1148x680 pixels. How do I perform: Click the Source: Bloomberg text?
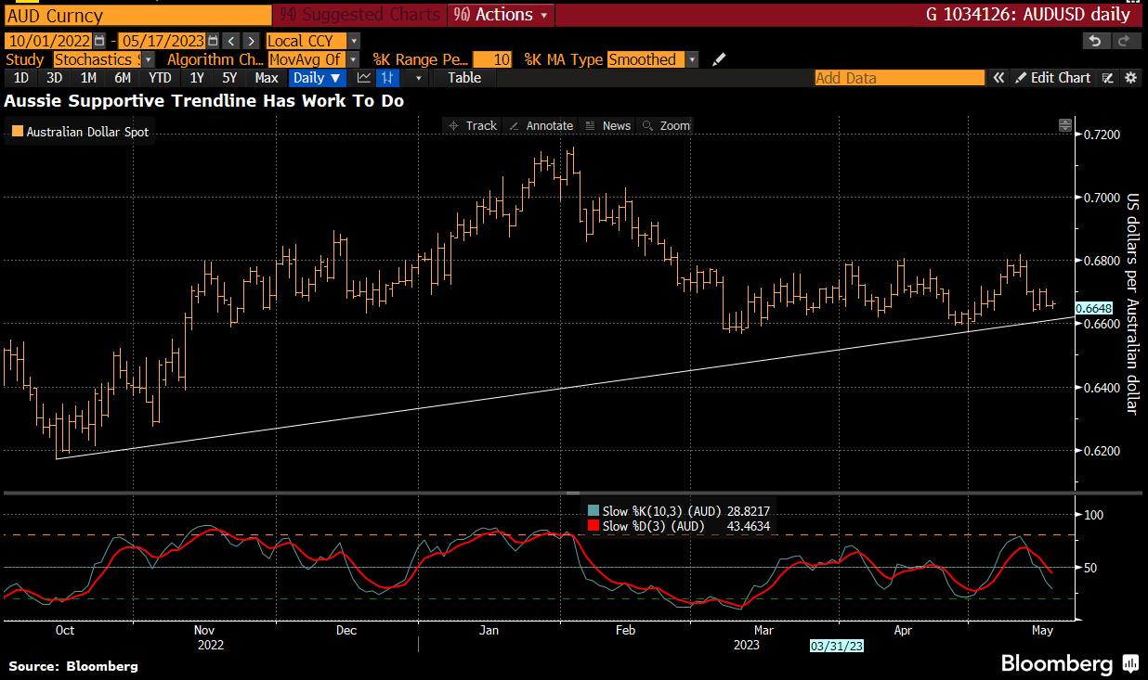click(73, 666)
